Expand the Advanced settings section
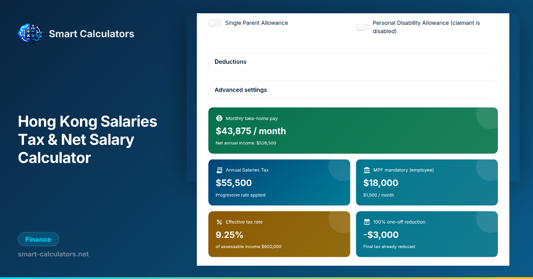The width and height of the screenshot is (533, 279). (x=353, y=89)
